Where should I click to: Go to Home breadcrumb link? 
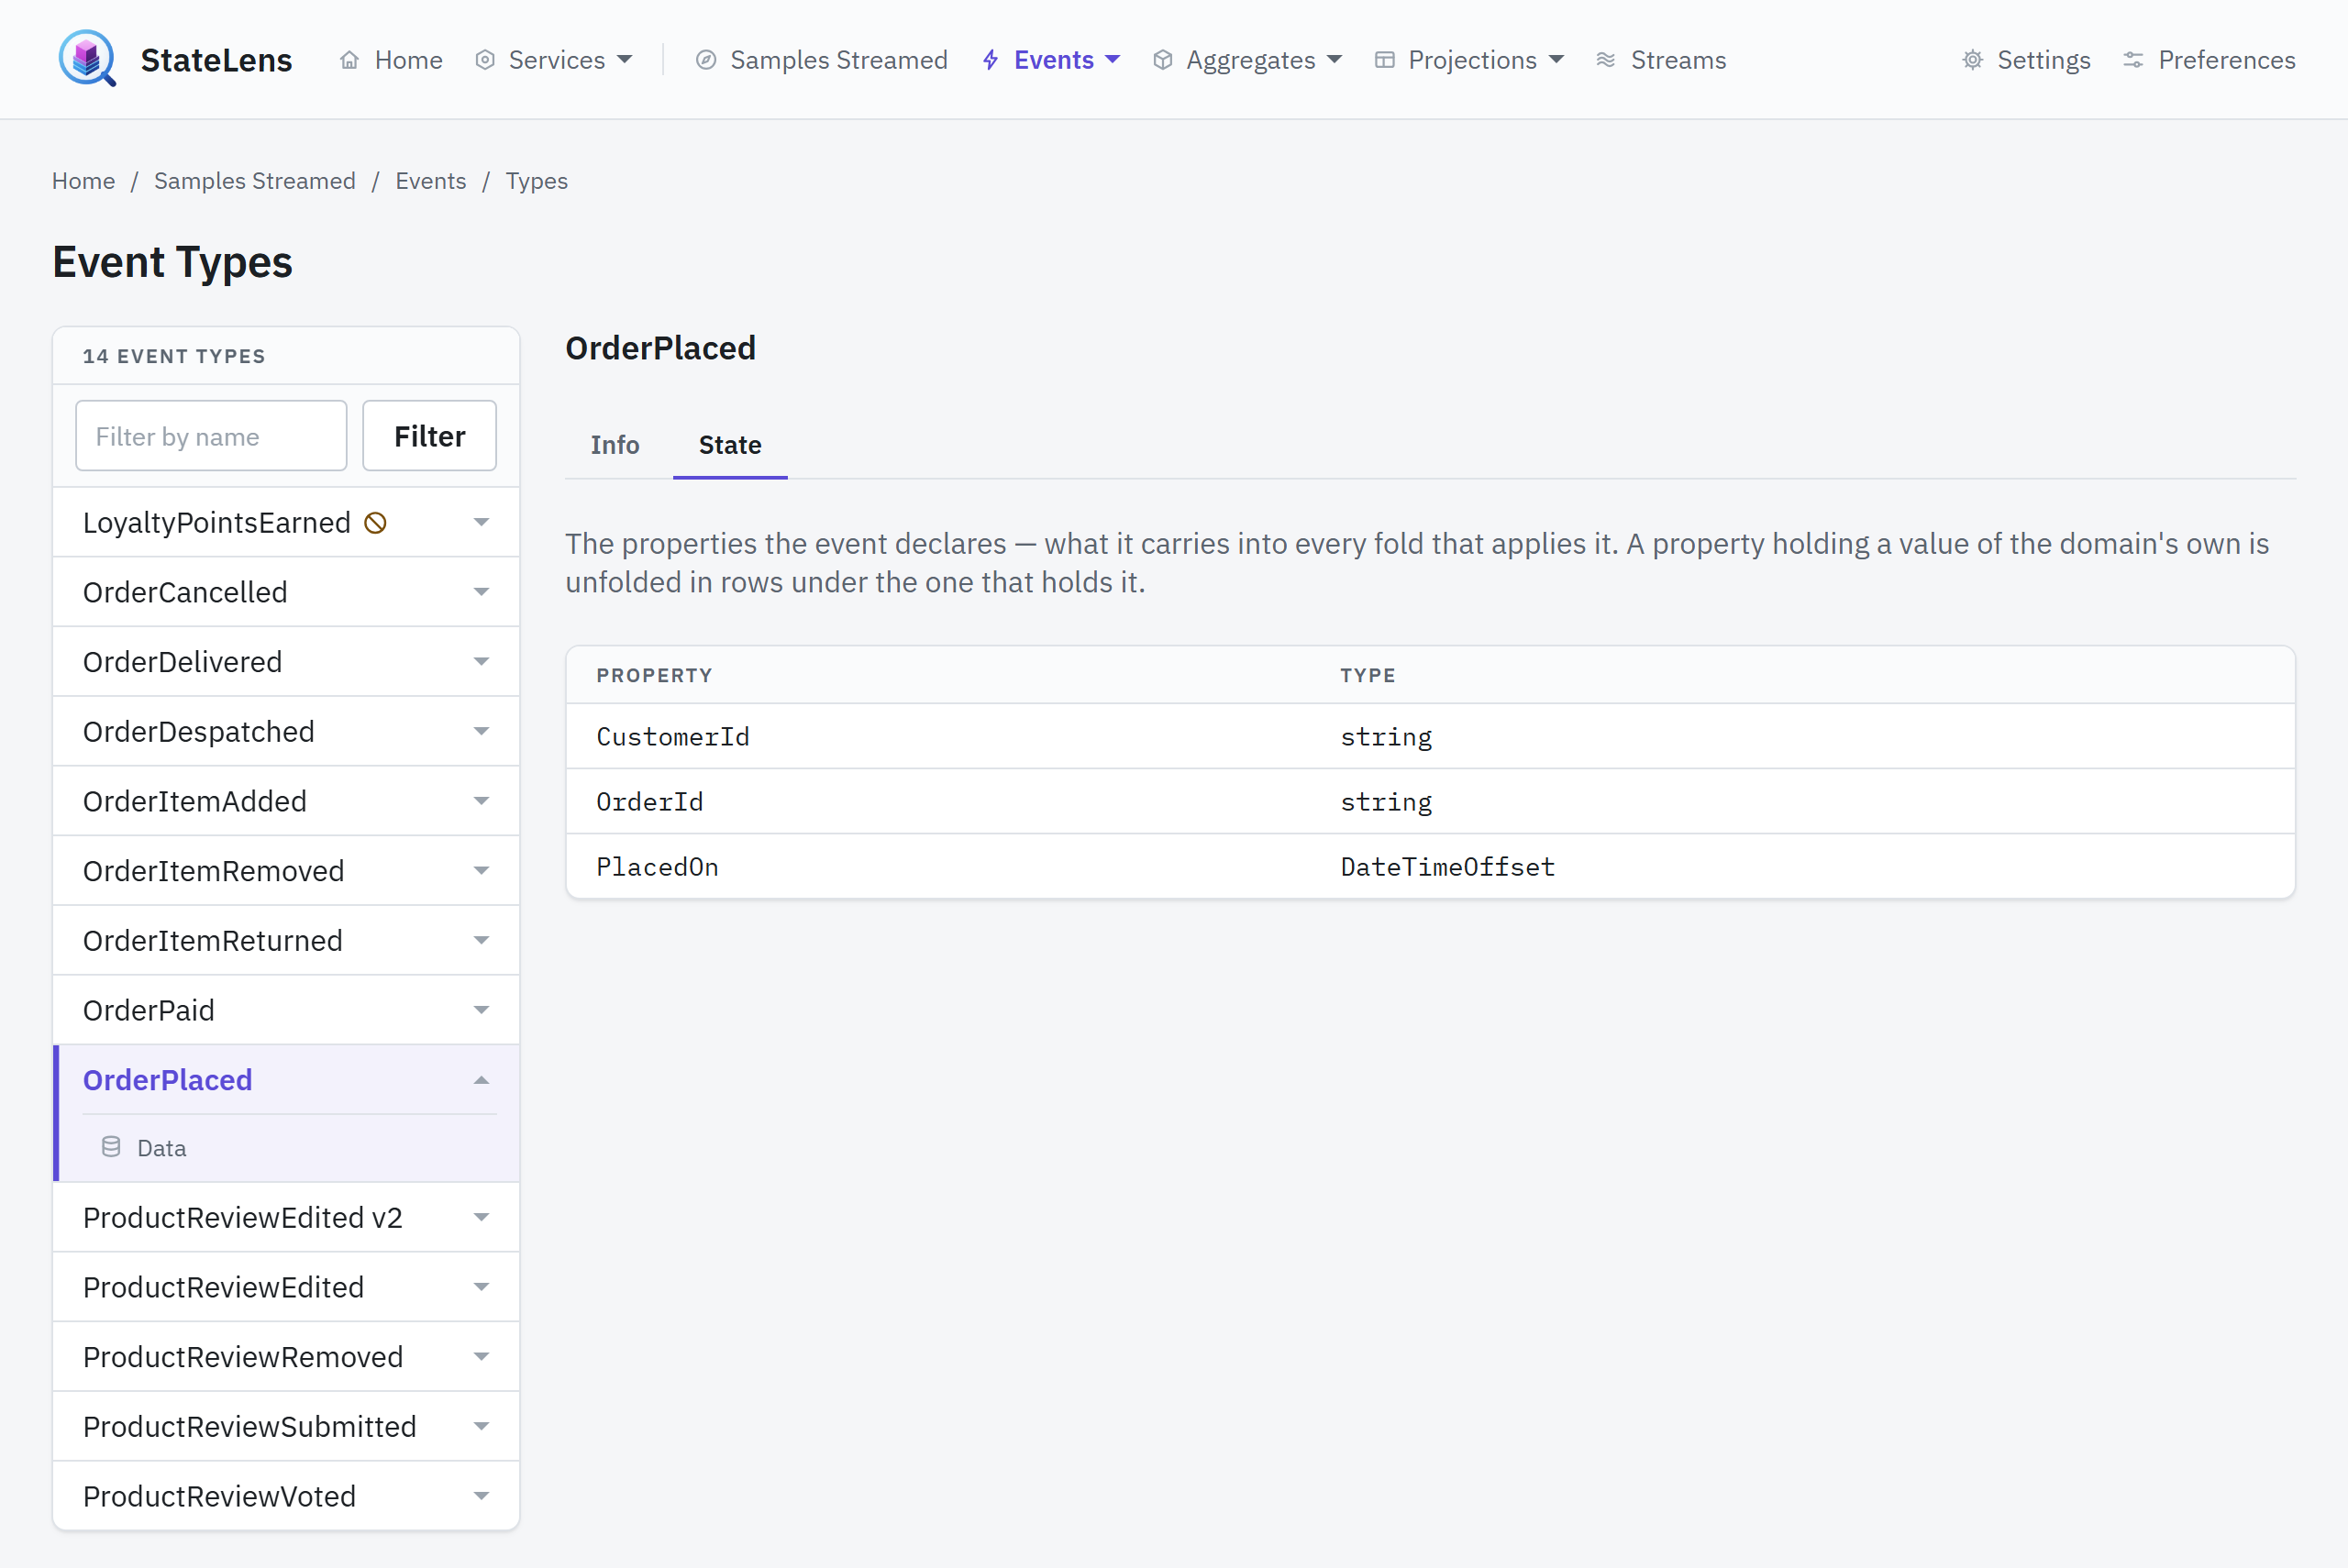(83, 181)
